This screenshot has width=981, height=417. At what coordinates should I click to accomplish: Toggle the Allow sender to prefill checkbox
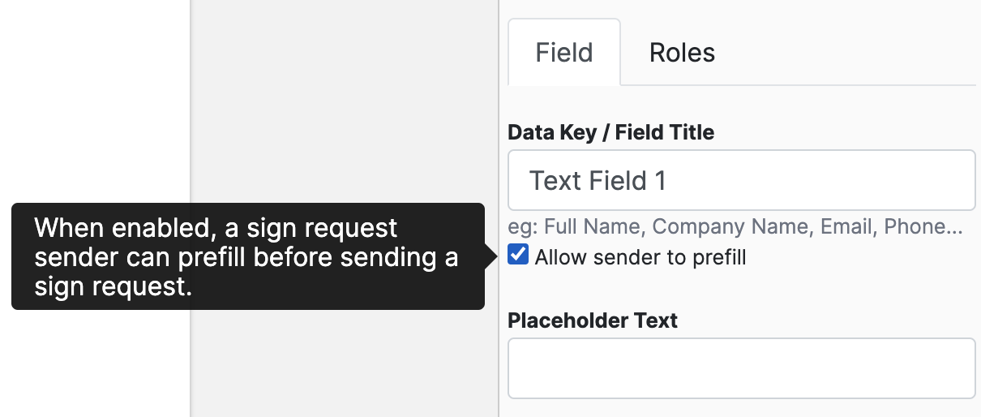point(517,256)
